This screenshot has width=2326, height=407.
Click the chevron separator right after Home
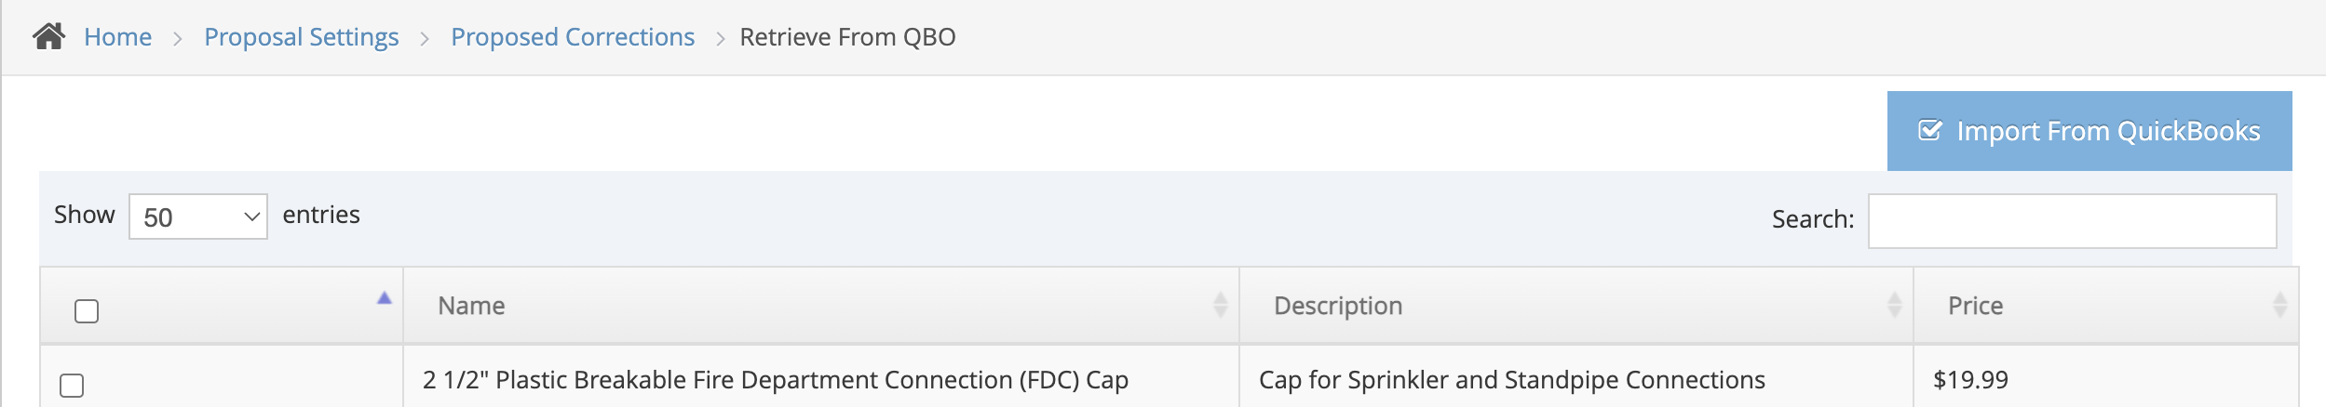[x=178, y=38]
